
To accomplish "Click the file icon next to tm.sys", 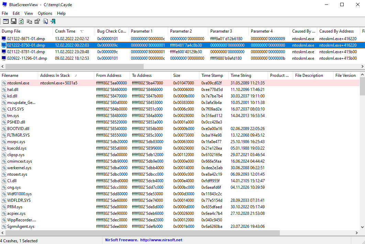I will point(4,116).
